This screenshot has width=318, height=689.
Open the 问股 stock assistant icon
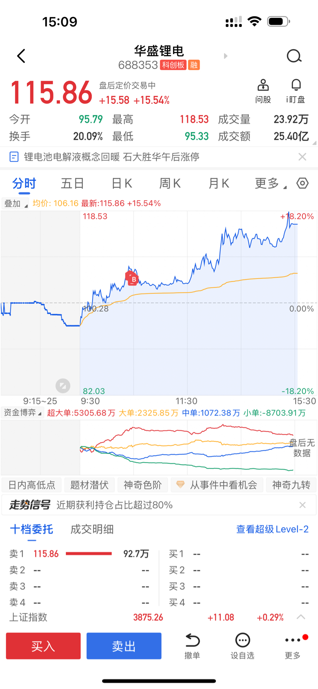[263, 85]
